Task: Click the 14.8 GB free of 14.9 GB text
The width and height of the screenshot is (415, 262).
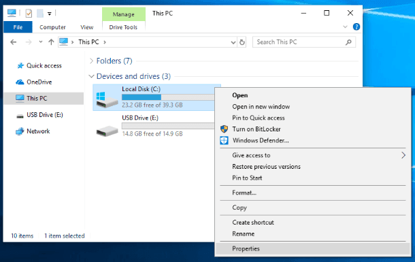Action: [x=152, y=134]
